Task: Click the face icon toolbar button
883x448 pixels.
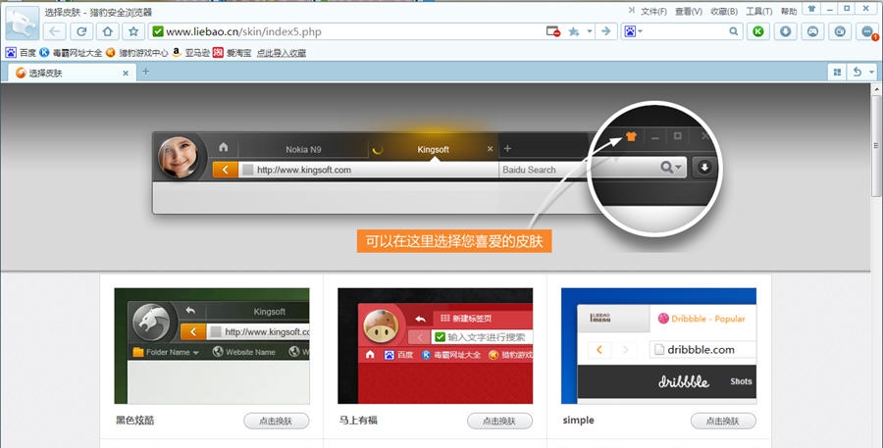Action: point(812,31)
